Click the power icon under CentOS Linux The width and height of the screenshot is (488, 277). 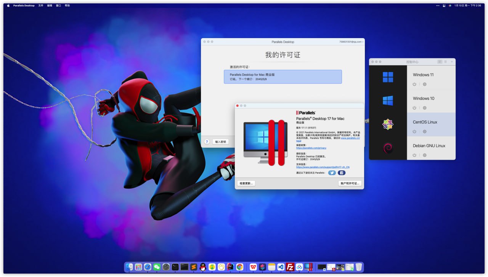[414, 131]
